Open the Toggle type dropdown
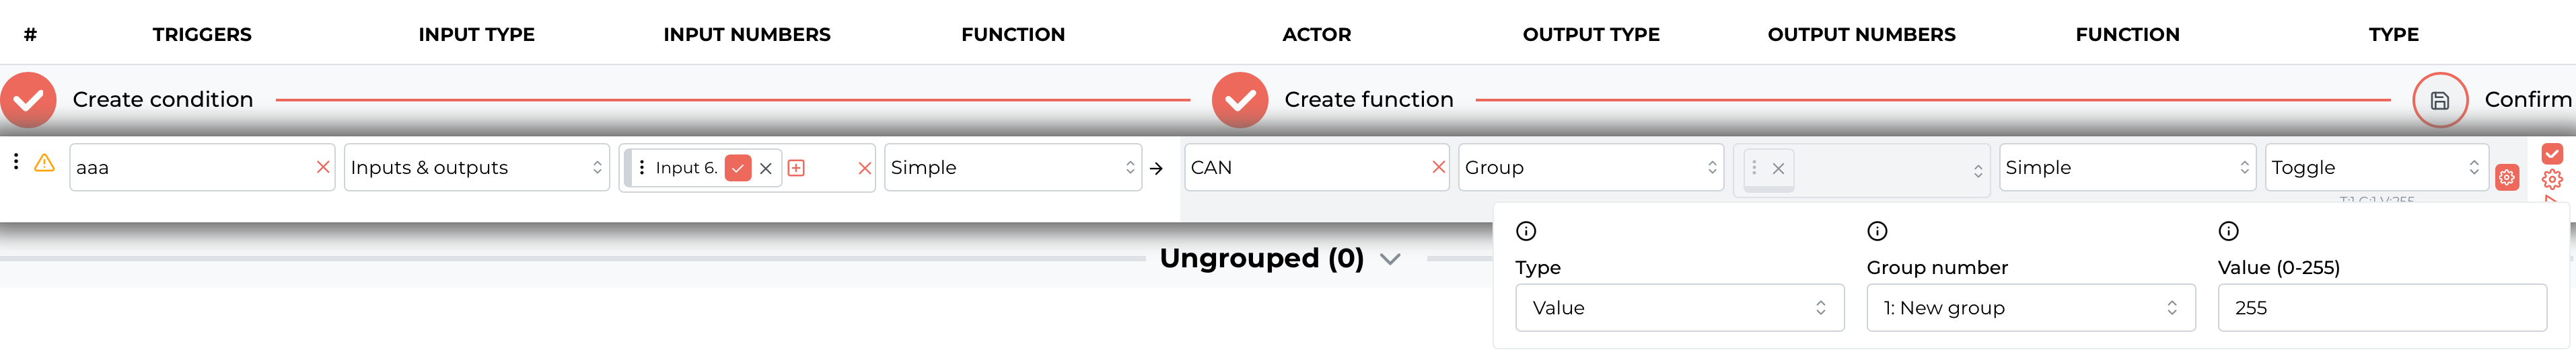Image resolution: width=2576 pixels, height=356 pixels. tap(2376, 167)
